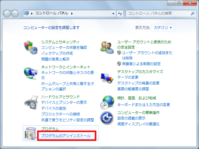
Task: Open ホームグループと共有に関するオプションの選択 link
Action: click(68, 86)
